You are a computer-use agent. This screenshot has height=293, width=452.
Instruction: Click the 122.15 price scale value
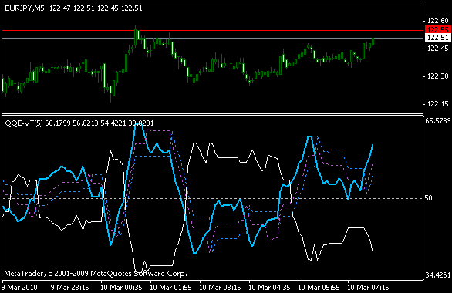(x=438, y=104)
